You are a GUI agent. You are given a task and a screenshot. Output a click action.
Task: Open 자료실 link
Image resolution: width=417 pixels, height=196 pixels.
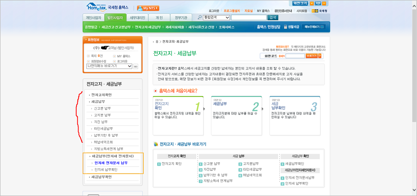(x=248, y=11)
